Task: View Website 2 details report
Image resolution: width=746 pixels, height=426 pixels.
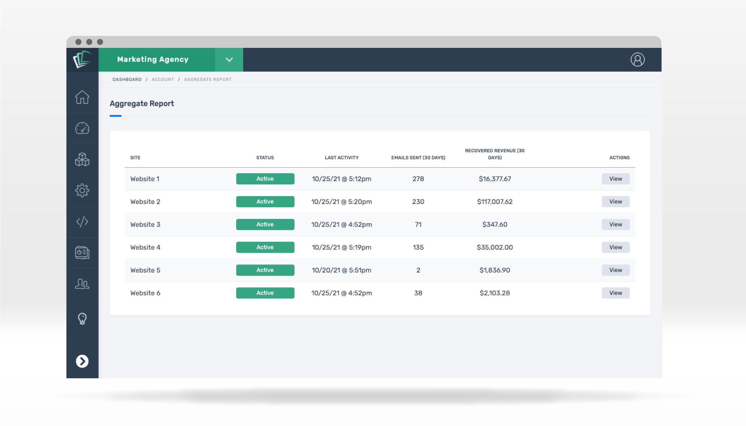Action: [615, 202]
